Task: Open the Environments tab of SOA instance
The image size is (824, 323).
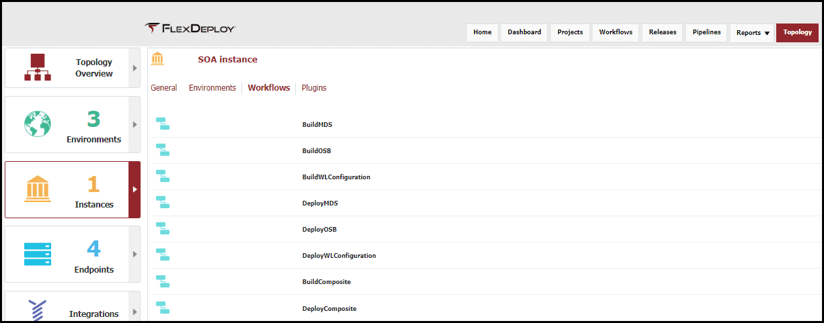Action: (x=213, y=88)
